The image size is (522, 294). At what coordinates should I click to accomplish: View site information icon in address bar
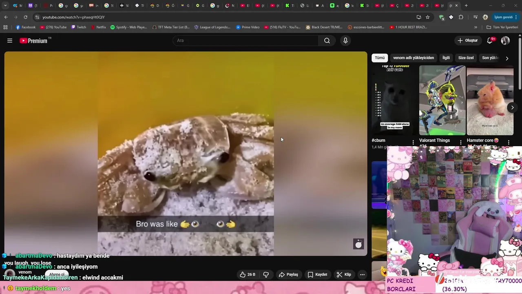(x=37, y=17)
